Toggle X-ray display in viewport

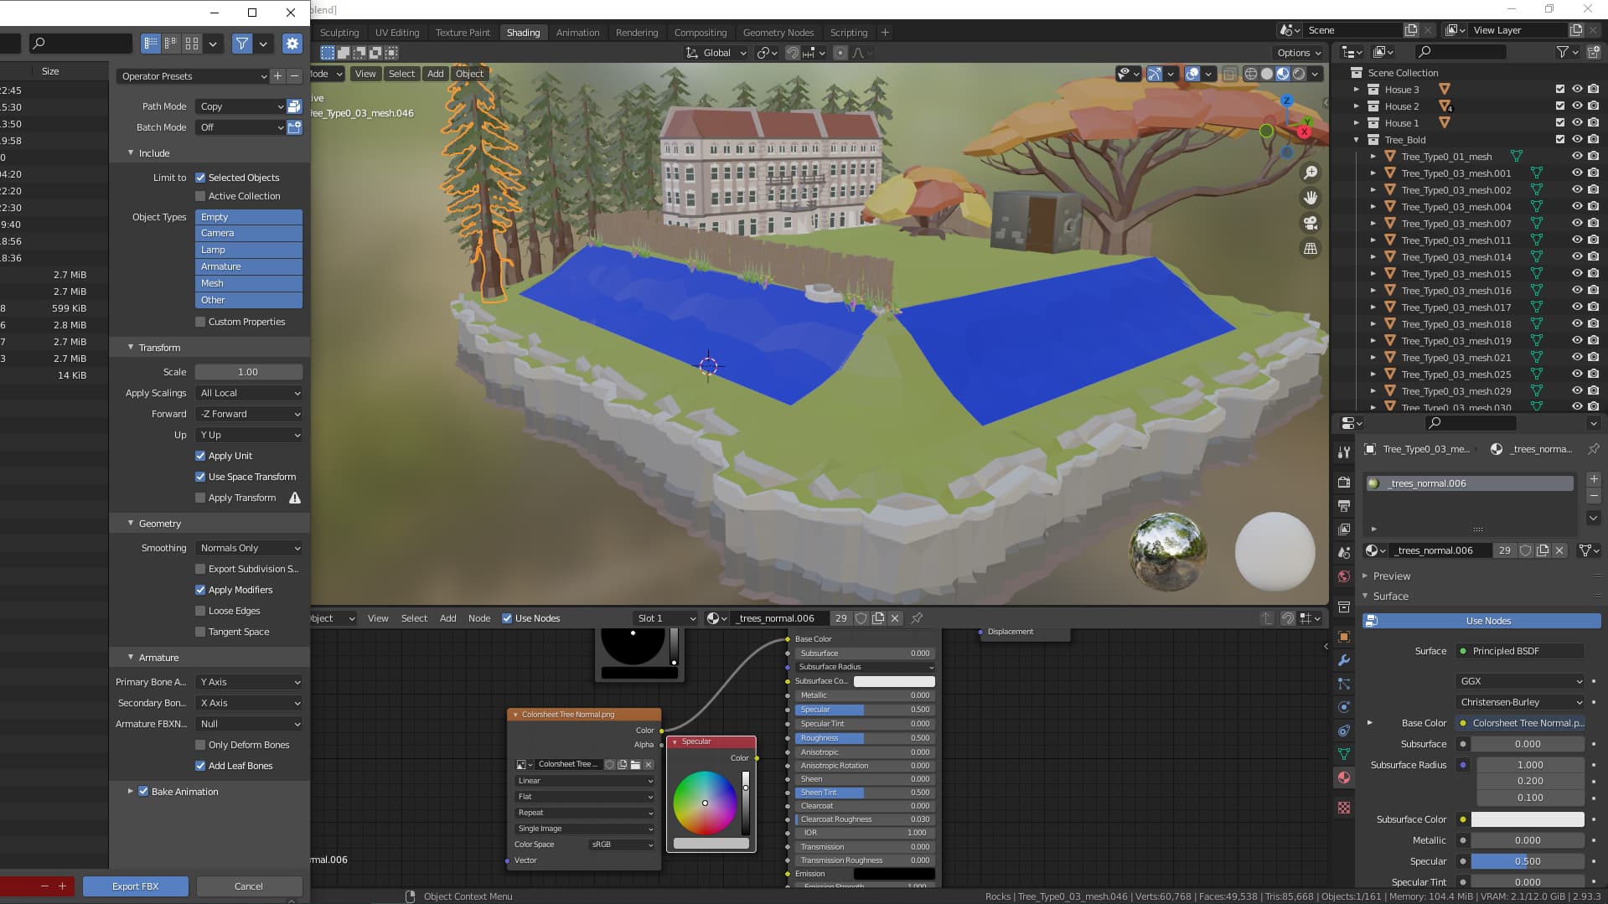1229,74
